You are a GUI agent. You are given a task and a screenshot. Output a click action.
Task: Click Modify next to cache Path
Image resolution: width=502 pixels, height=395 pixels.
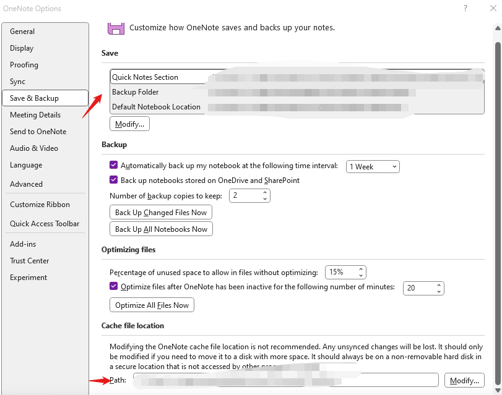pyautogui.click(x=464, y=380)
